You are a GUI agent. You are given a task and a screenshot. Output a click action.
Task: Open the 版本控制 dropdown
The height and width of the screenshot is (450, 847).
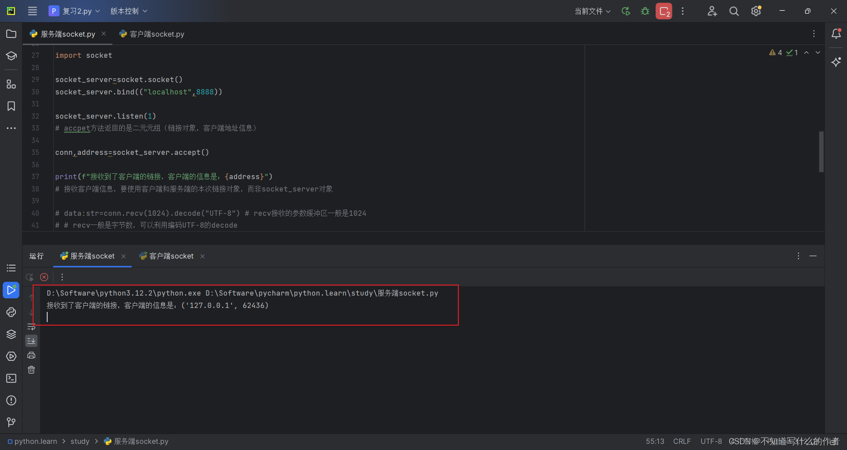128,11
